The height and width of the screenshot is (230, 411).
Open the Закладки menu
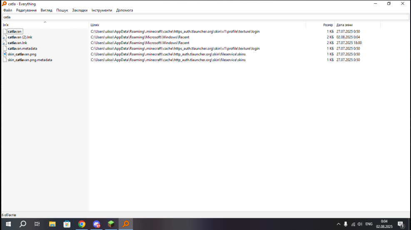pyautogui.click(x=80, y=10)
